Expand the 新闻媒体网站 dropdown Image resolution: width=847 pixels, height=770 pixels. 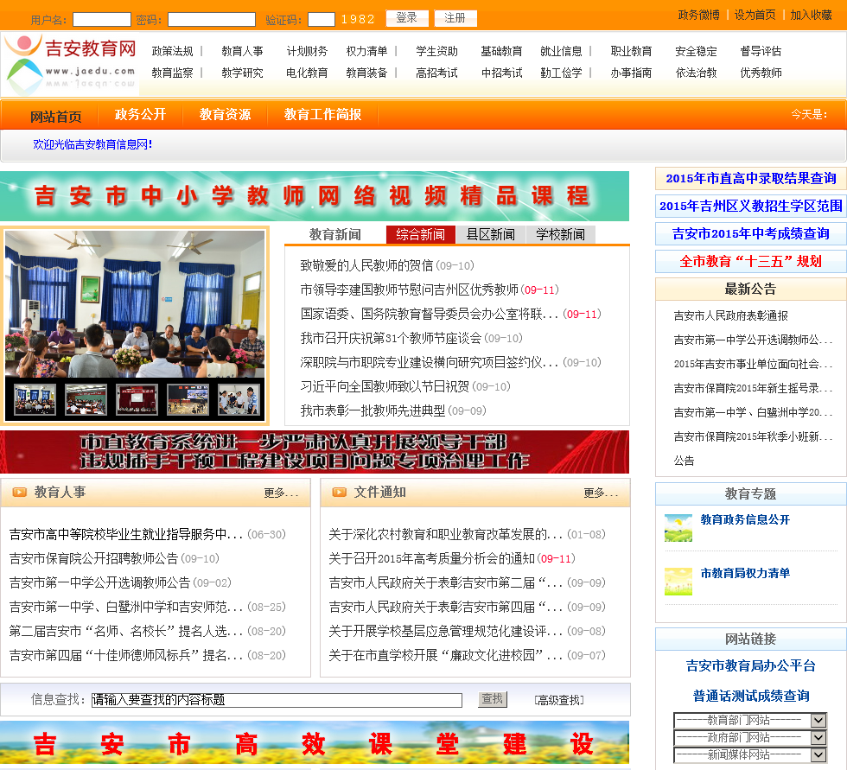click(x=750, y=754)
